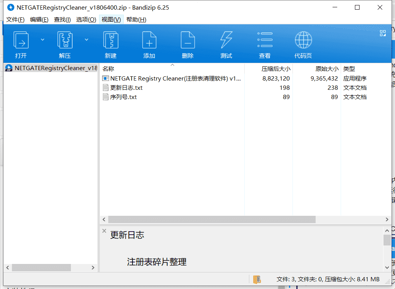Minimize the Bandizip window
The height and width of the screenshot is (289, 395).
point(335,7)
